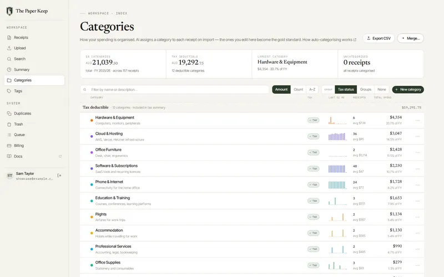Image resolution: width=444 pixels, height=277 pixels.
Task: Click the 0 receipts uncategorised card
Action: pyautogui.click(x=381, y=64)
